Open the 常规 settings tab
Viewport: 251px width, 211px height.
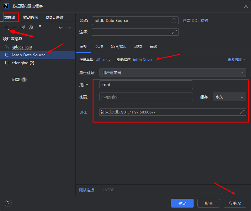(x=83, y=47)
